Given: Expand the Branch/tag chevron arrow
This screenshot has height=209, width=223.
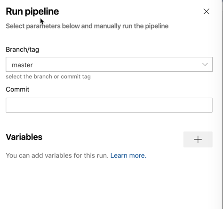Looking at the screenshot, I should pyautogui.click(x=205, y=64).
